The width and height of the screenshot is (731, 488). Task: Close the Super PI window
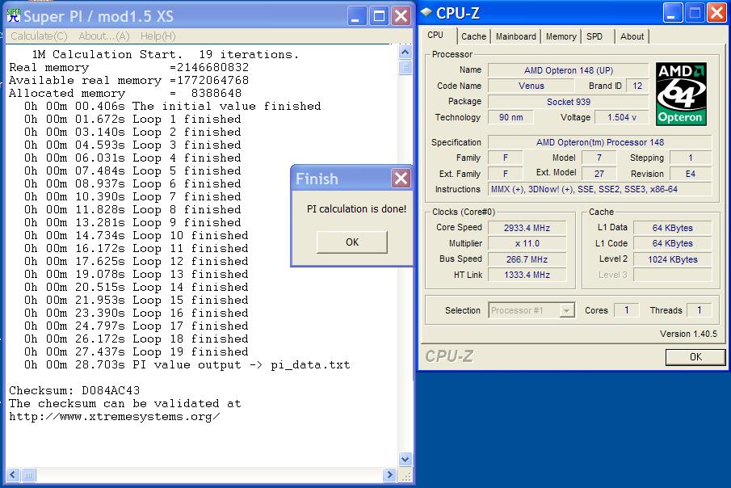click(x=401, y=16)
